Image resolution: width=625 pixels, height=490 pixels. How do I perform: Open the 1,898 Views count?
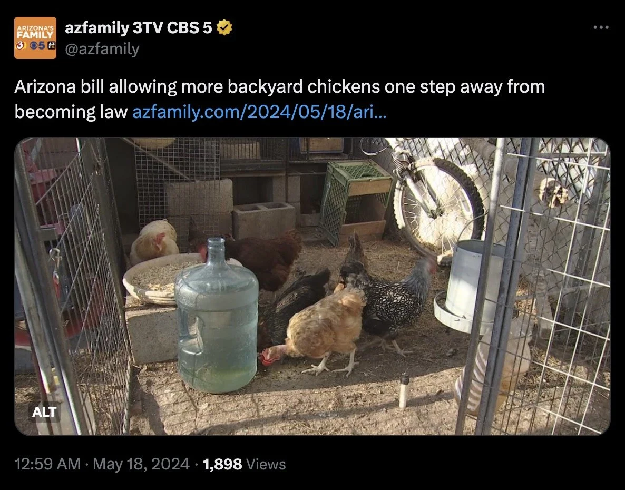click(244, 464)
